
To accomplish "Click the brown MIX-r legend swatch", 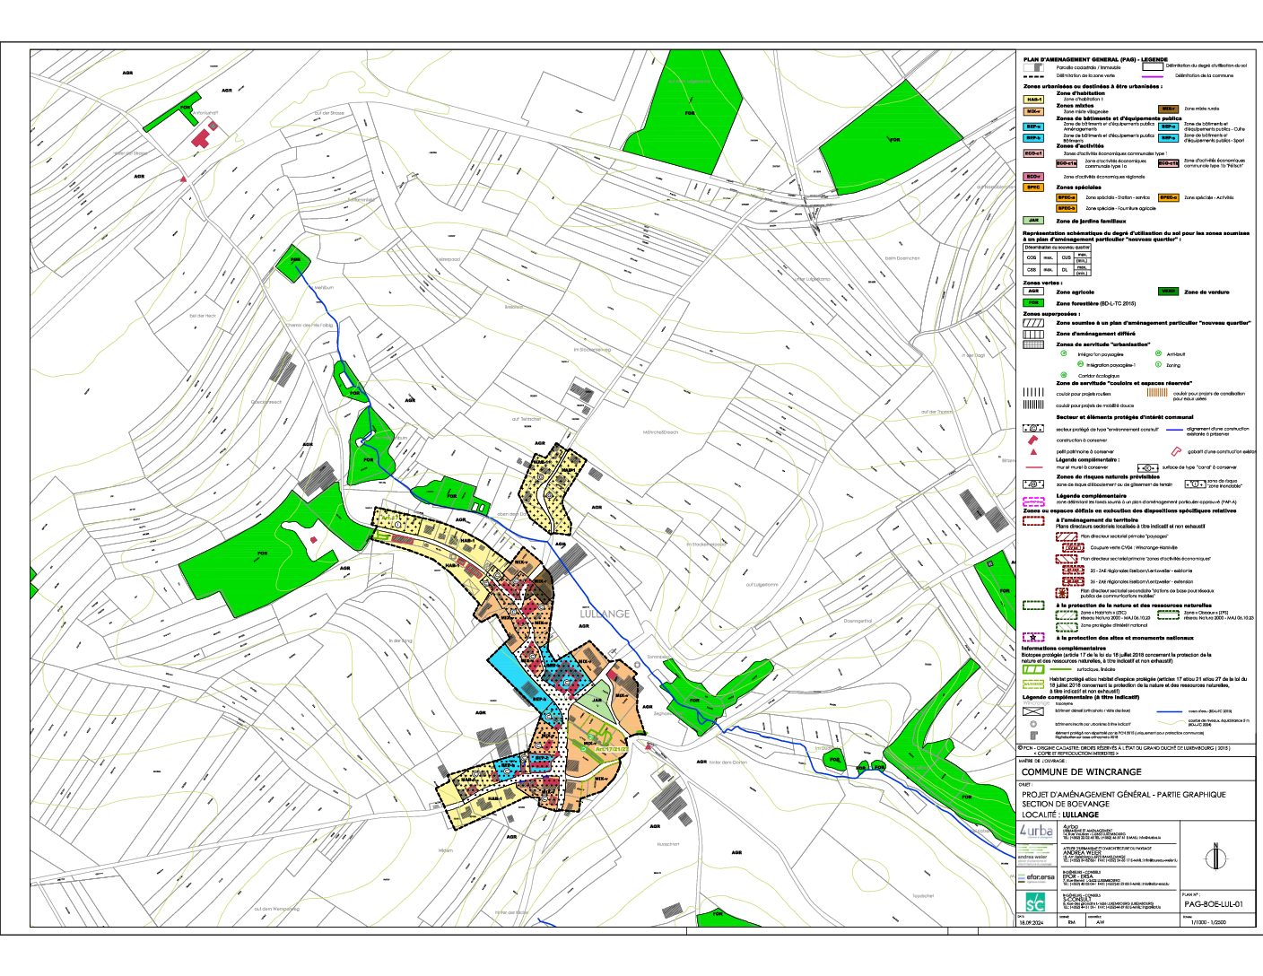I will coord(1168,109).
